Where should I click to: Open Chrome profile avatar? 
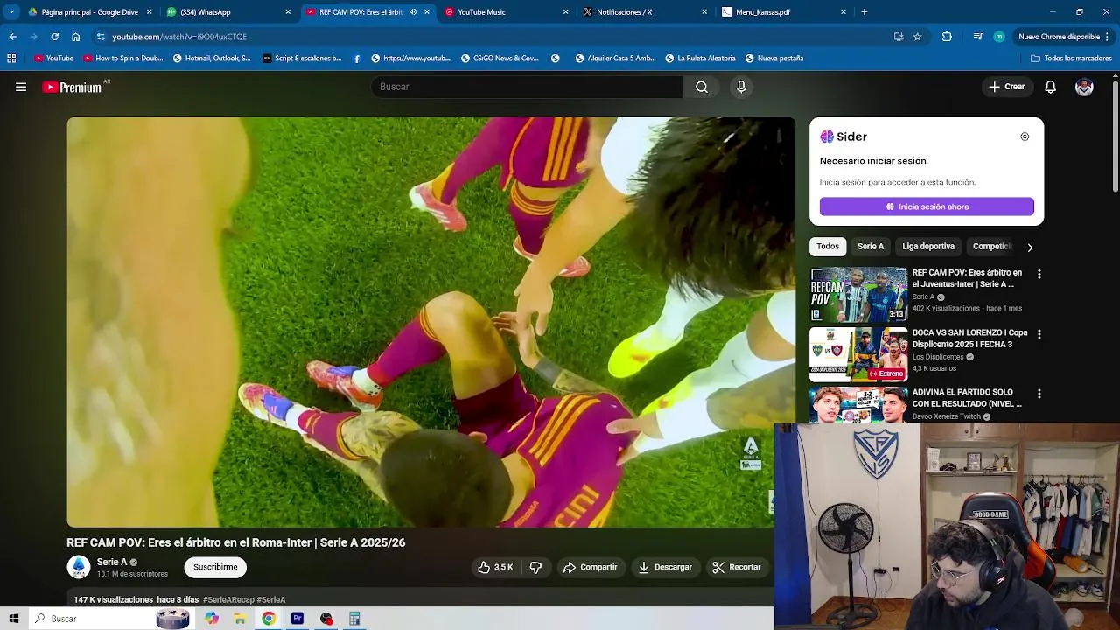(x=999, y=37)
